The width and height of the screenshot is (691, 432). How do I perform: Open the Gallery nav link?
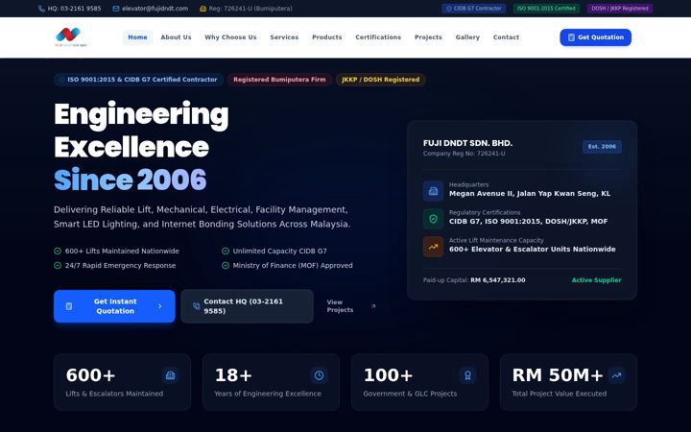(467, 37)
